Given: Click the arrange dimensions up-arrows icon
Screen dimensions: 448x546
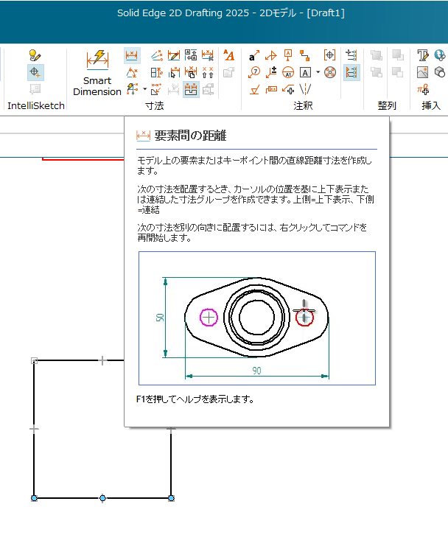Looking at the screenshot, I should (x=208, y=72).
